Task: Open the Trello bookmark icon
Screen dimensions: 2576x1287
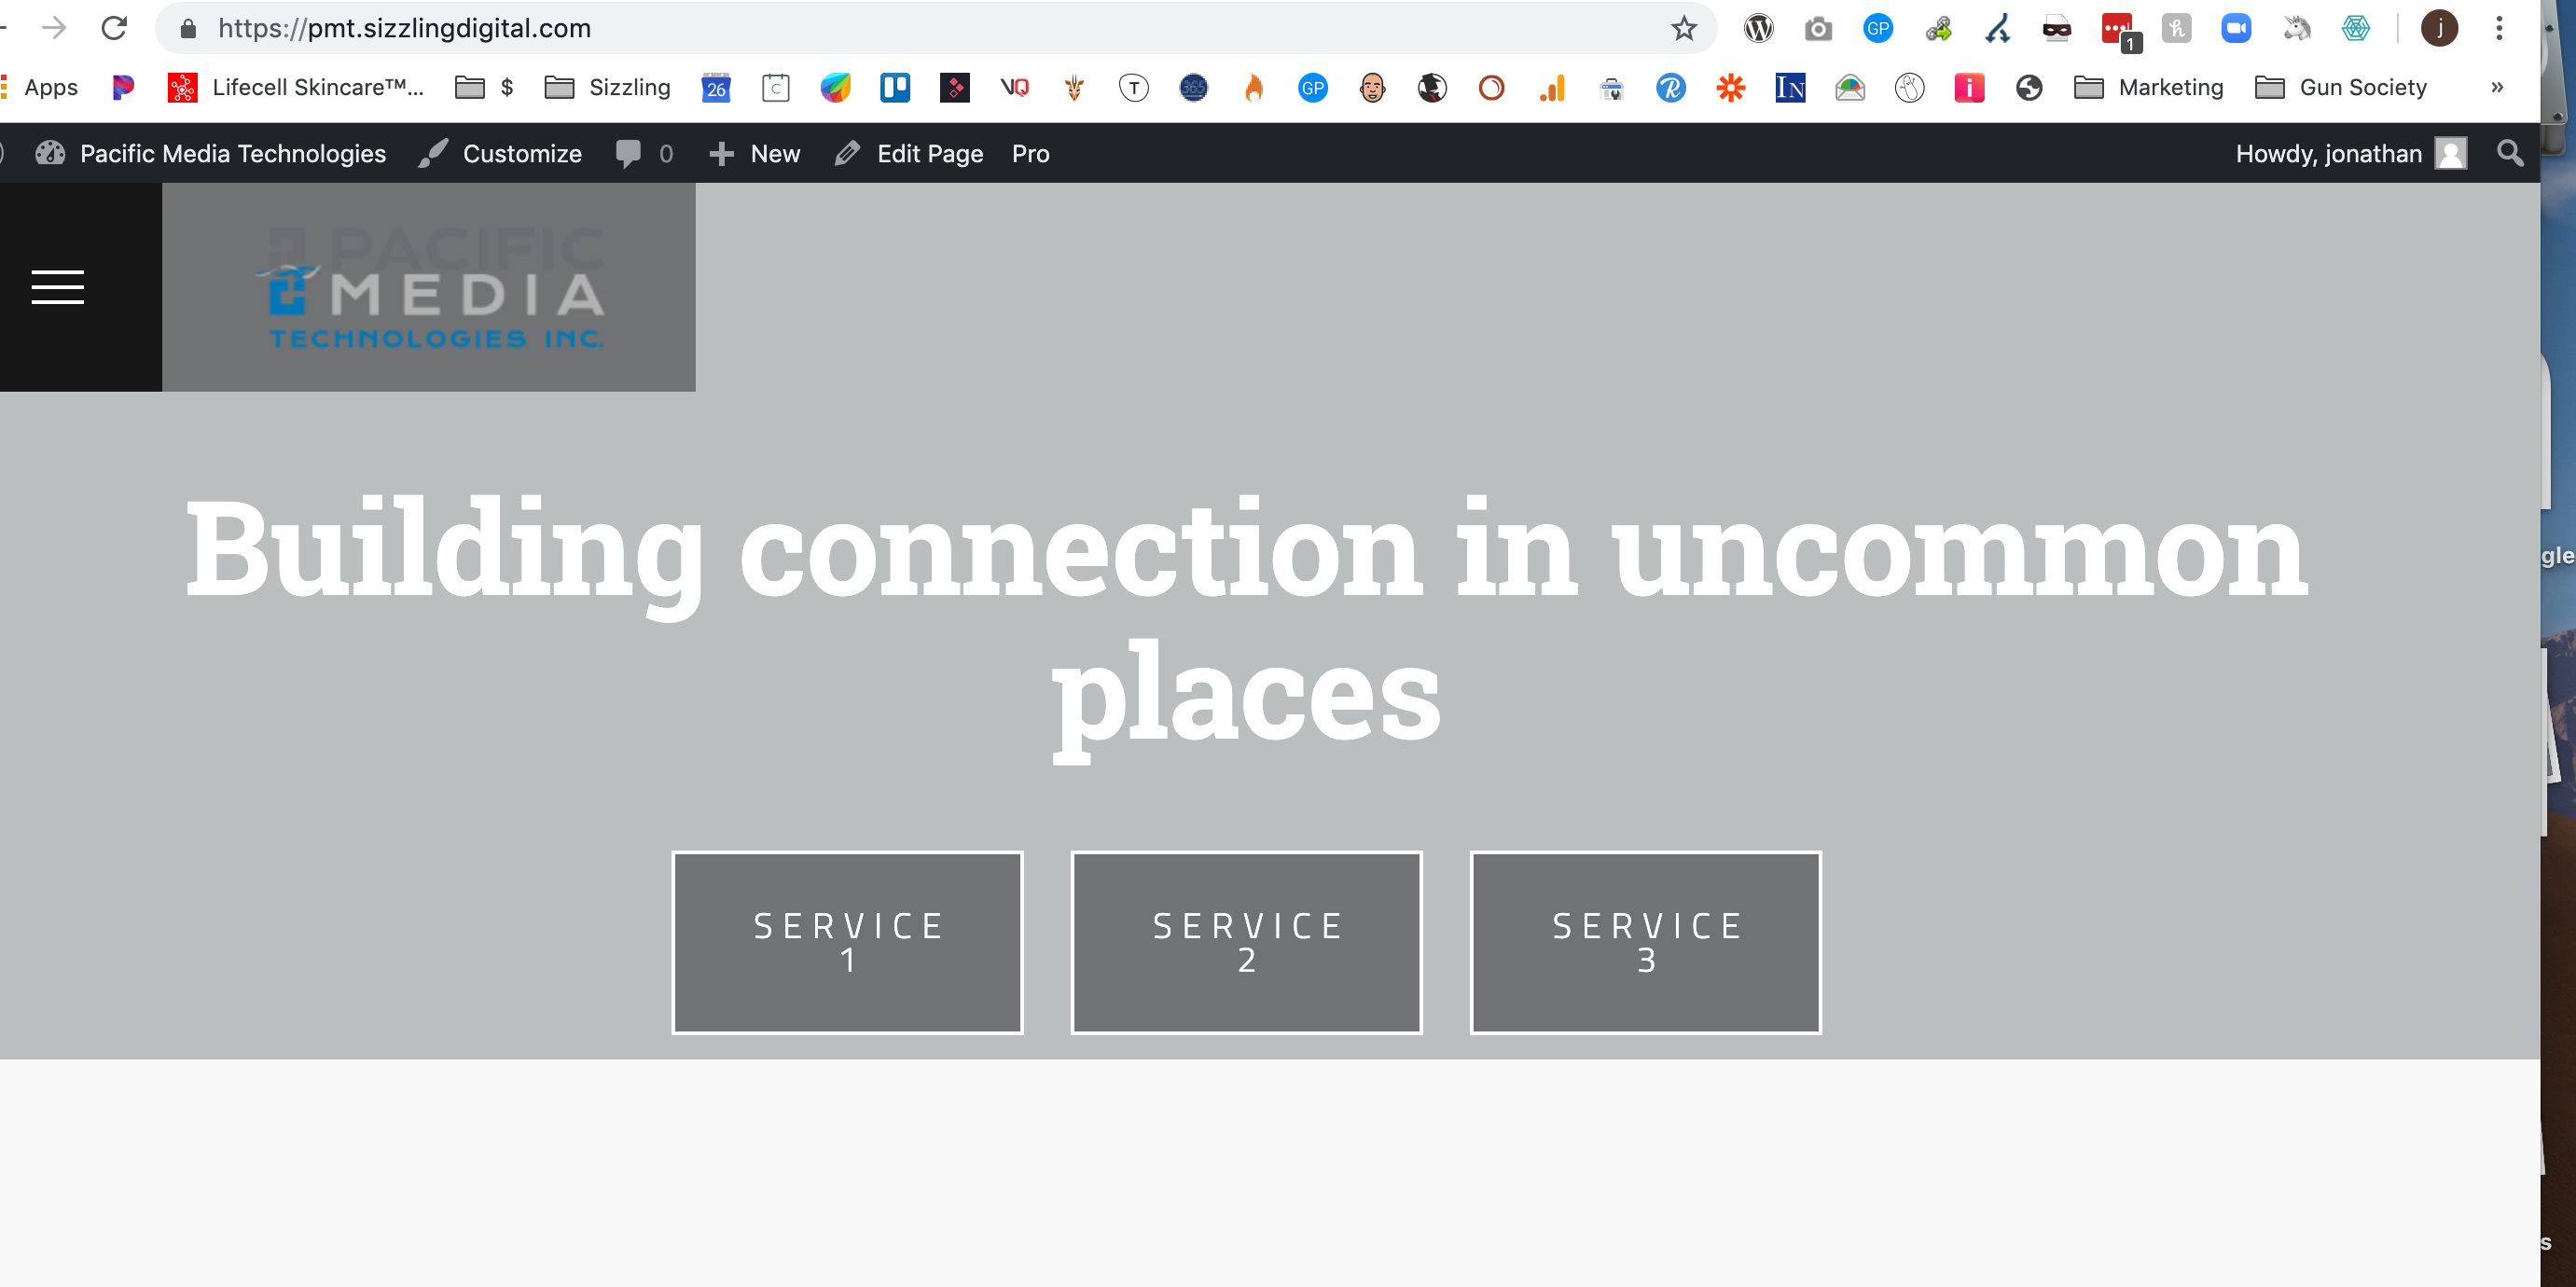Action: [x=895, y=88]
